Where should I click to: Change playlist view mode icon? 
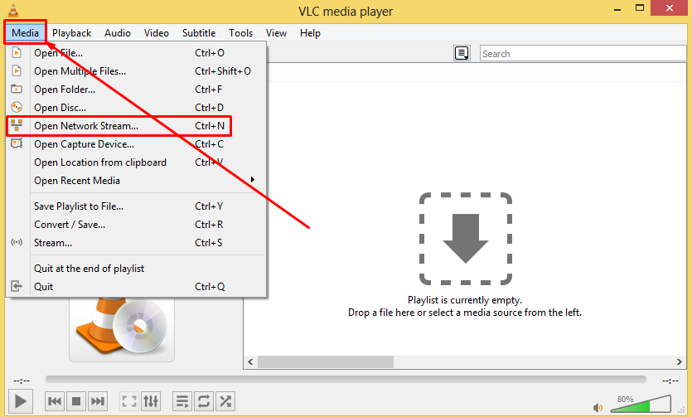[462, 53]
